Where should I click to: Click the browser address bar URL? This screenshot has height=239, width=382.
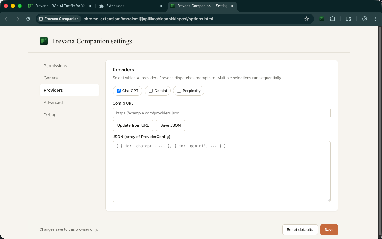148,19
